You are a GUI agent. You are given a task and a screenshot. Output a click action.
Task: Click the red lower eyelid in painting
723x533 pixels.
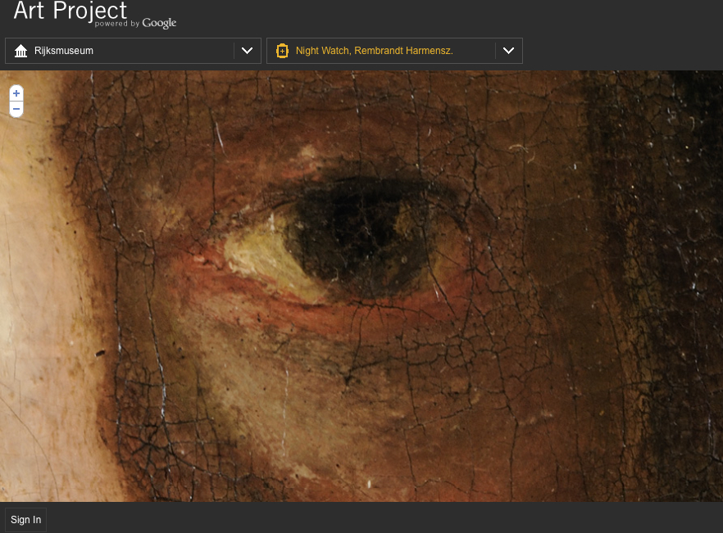[x=344, y=307]
